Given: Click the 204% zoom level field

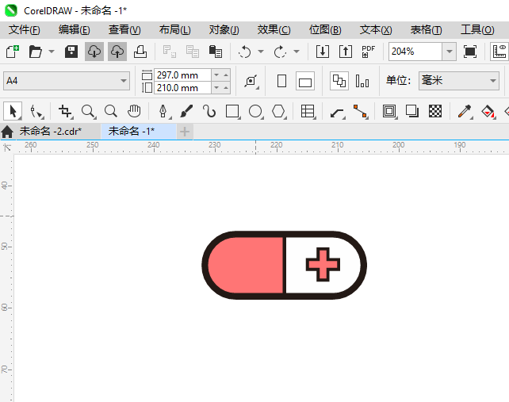Looking at the screenshot, I should [415, 52].
